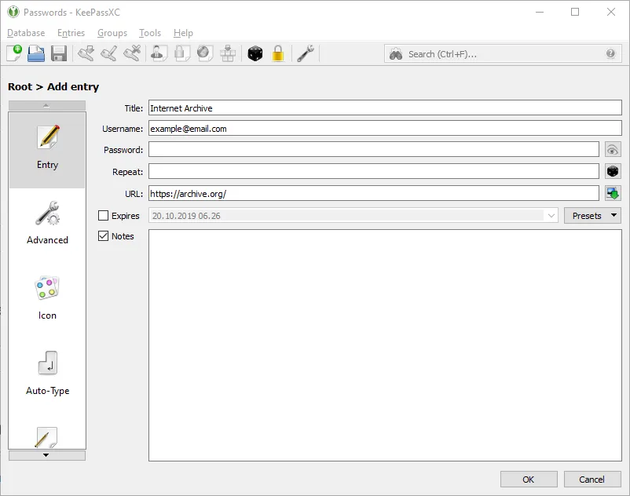Close the KeePassXC window
This screenshot has height=496, width=630.
tap(611, 12)
